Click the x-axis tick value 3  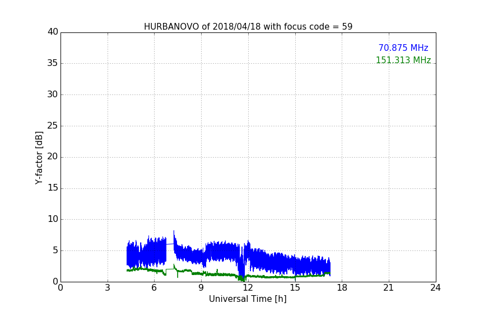[108, 288]
